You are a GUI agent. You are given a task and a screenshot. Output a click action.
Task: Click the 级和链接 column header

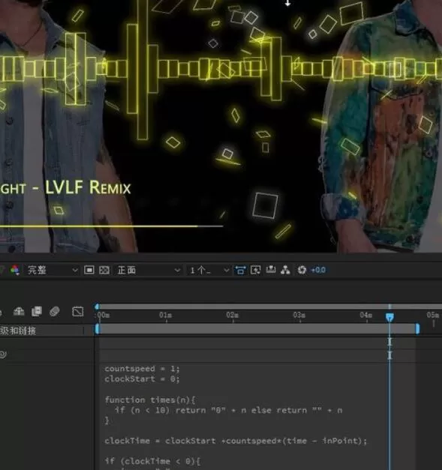(x=18, y=331)
